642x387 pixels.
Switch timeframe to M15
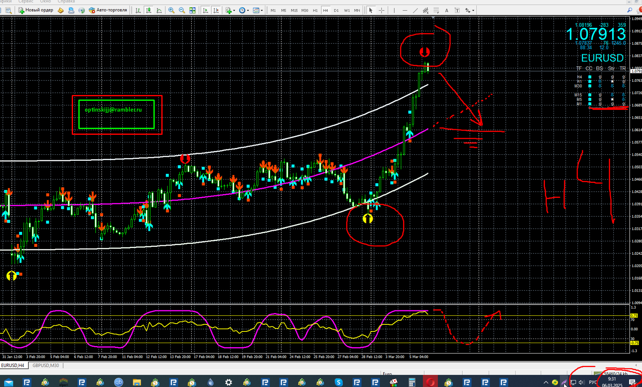click(294, 10)
